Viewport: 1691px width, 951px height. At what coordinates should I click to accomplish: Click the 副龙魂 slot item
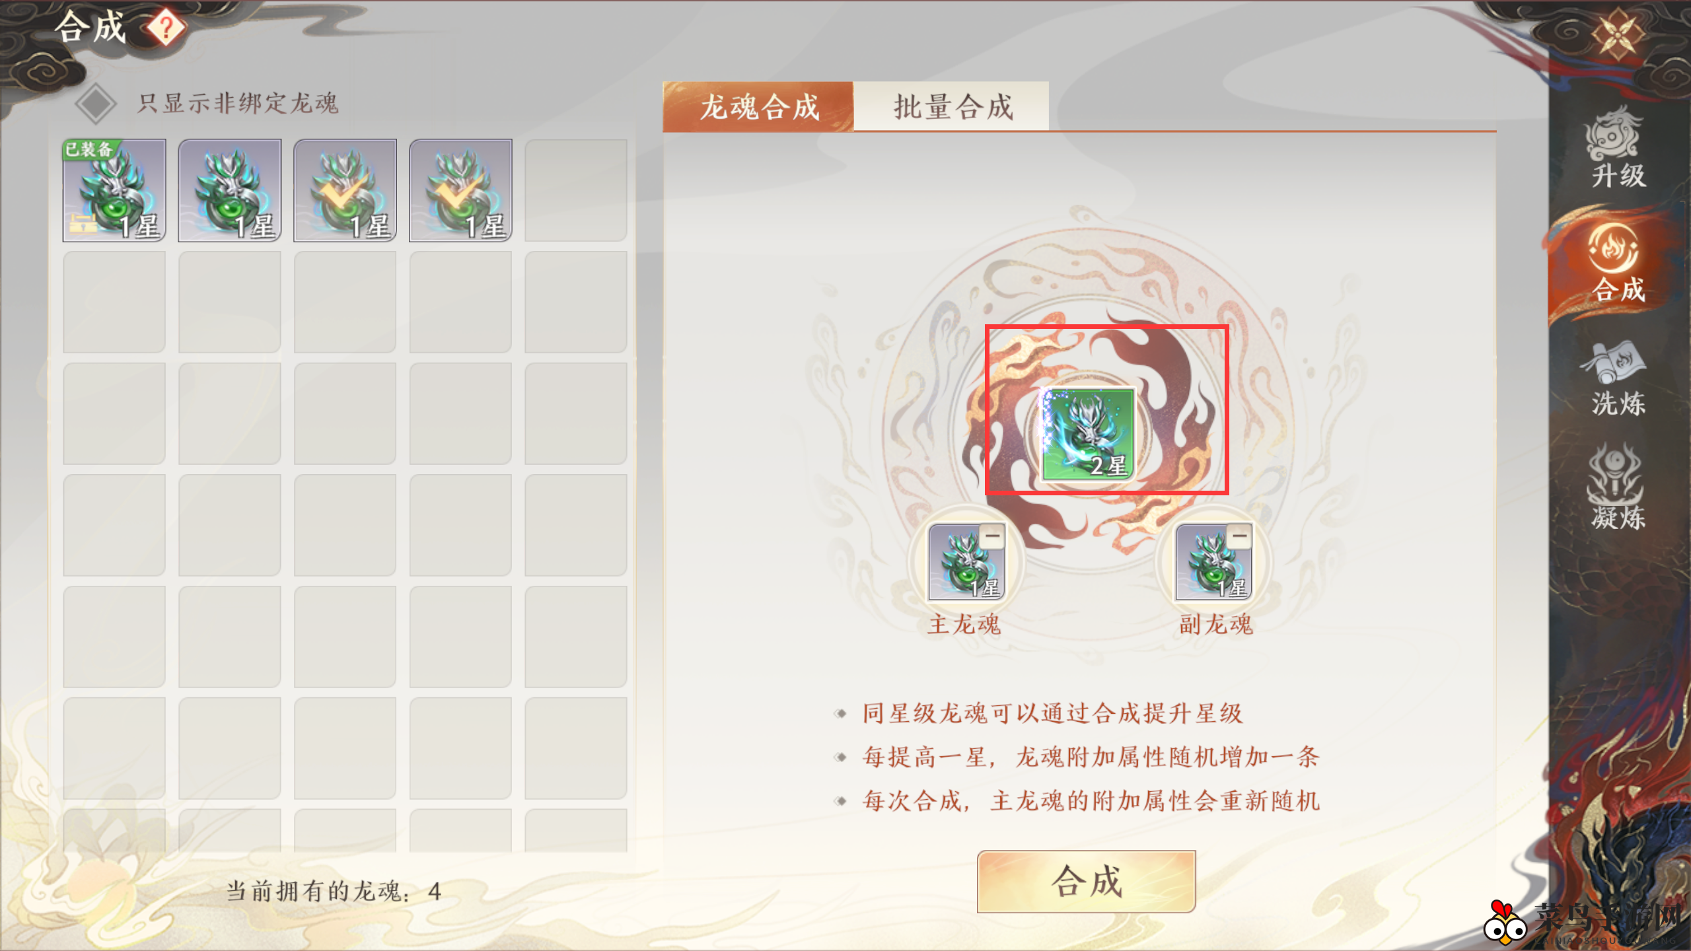coord(1214,562)
